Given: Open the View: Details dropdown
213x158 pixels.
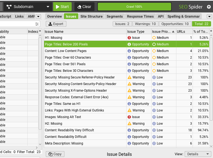Looking at the screenshot, I should (198, 154).
